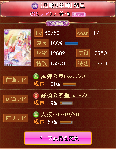Image resolution: width=116 pixels, height=149 pixels.
Task: Select the 補助アビ label
Action: [16, 118]
